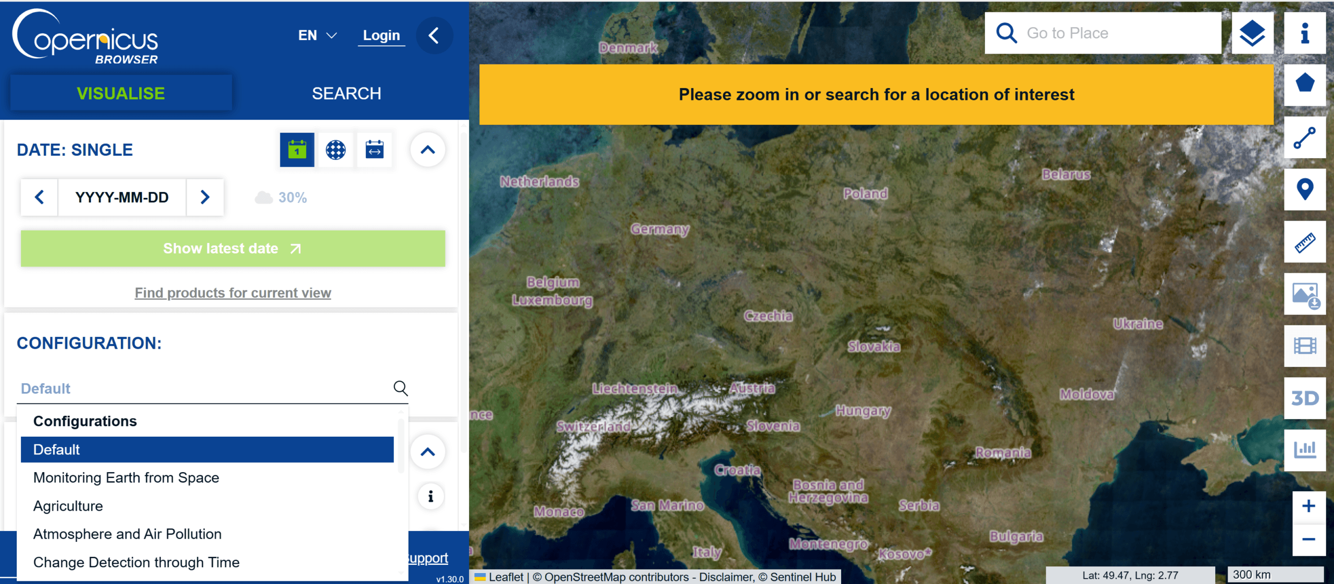
Task: Choose Agriculture from configurations list
Action: 68,506
